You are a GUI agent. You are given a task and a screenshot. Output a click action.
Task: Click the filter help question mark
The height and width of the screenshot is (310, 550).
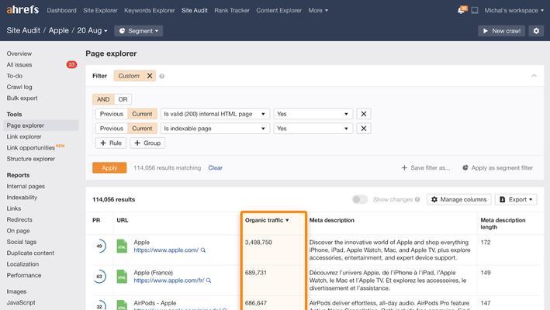click(x=161, y=76)
